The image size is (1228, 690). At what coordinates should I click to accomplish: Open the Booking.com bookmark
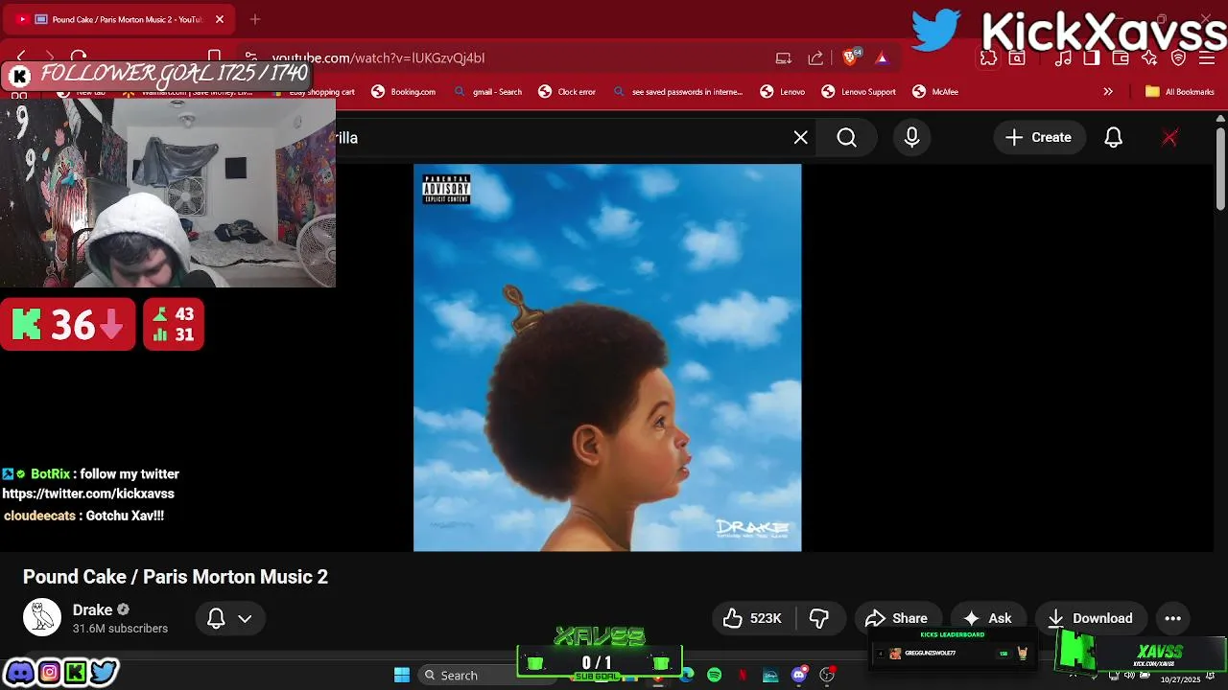pos(404,92)
